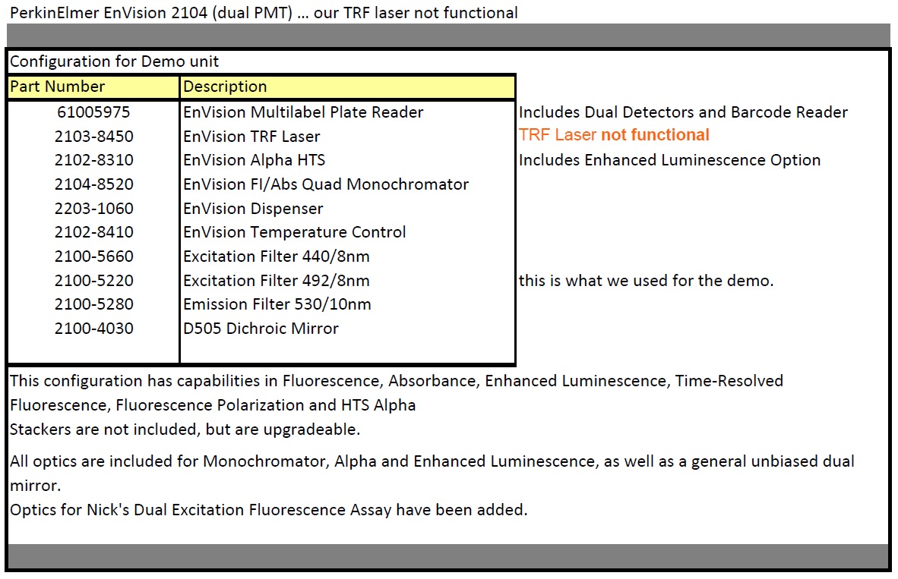Click line starting 'This configuration has capabilities in Fluorescence'
The height and width of the screenshot is (579, 898).
click(x=397, y=381)
